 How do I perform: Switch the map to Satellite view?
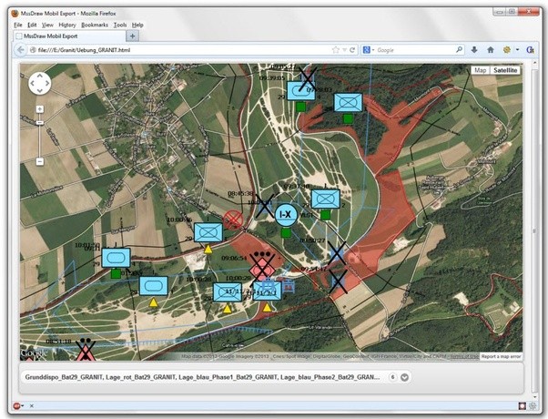click(505, 70)
